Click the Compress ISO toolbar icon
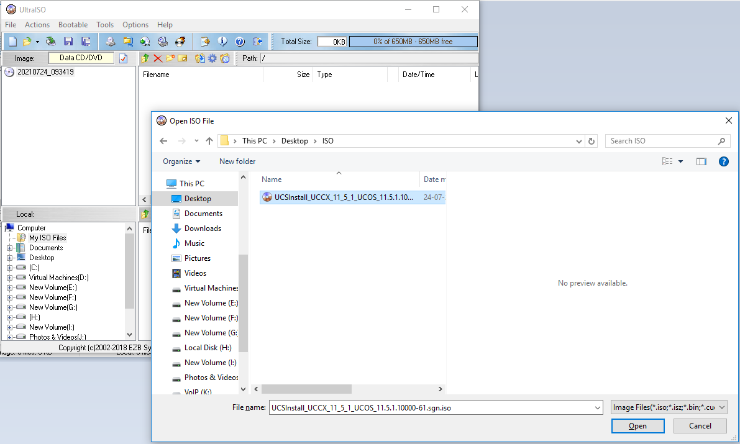The height and width of the screenshot is (444, 740). click(128, 42)
